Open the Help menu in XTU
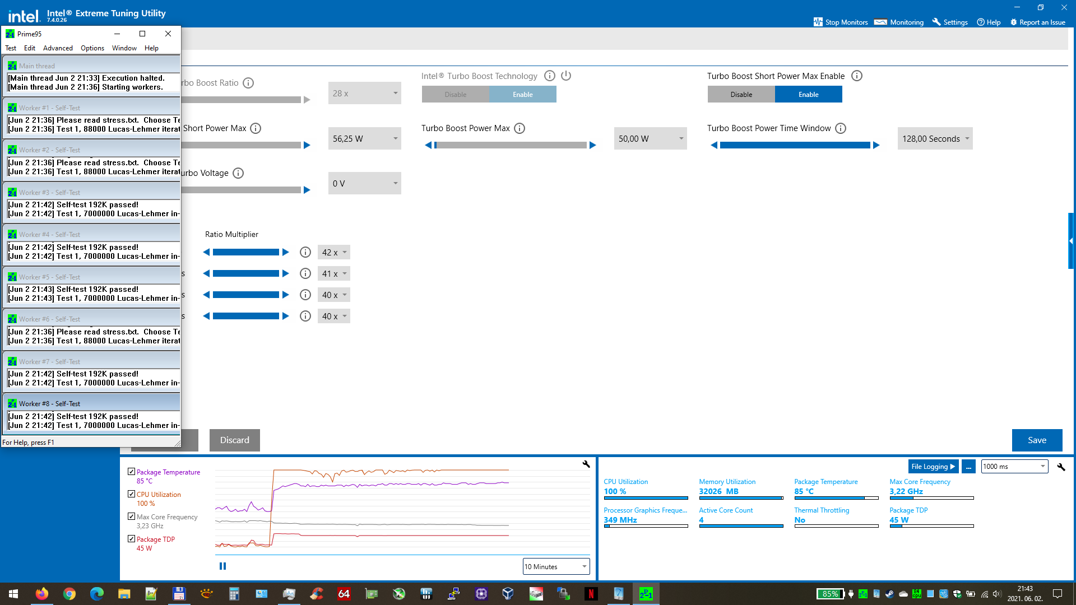Image resolution: width=1076 pixels, height=605 pixels. (x=989, y=22)
